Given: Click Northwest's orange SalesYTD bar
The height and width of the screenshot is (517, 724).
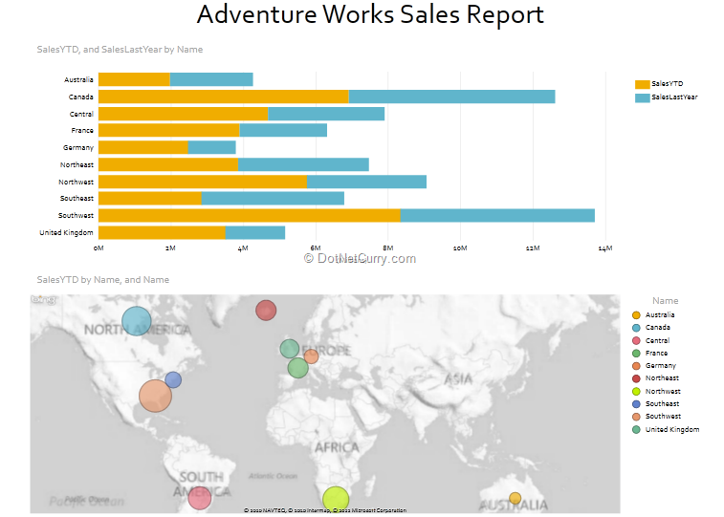Looking at the screenshot, I should (203, 182).
